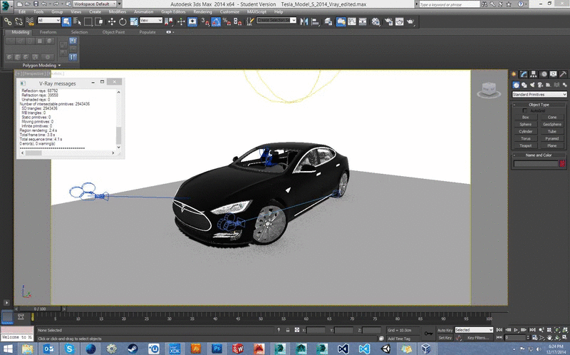Image resolution: width=570 pixels, height=355 pixels.
Task: Click the Key Filters button
Action: (x=478, y=338)
